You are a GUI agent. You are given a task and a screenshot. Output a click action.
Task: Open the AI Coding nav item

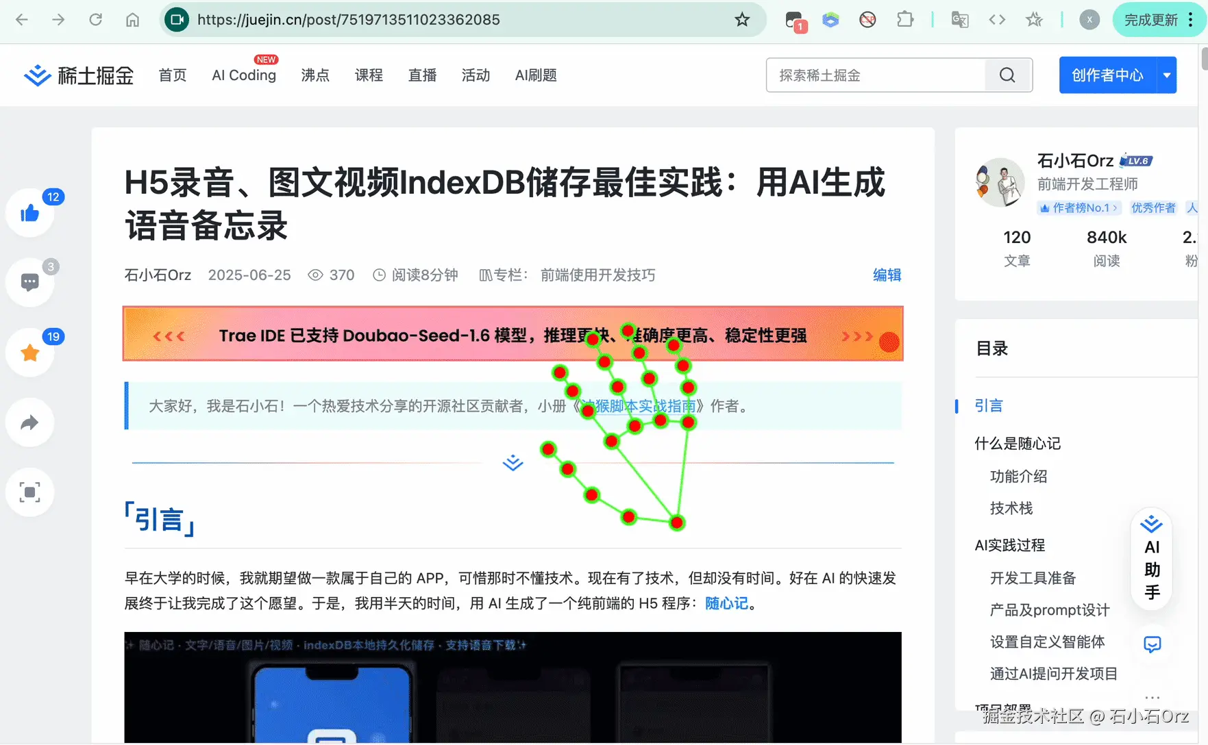click(x=244, y=75)
